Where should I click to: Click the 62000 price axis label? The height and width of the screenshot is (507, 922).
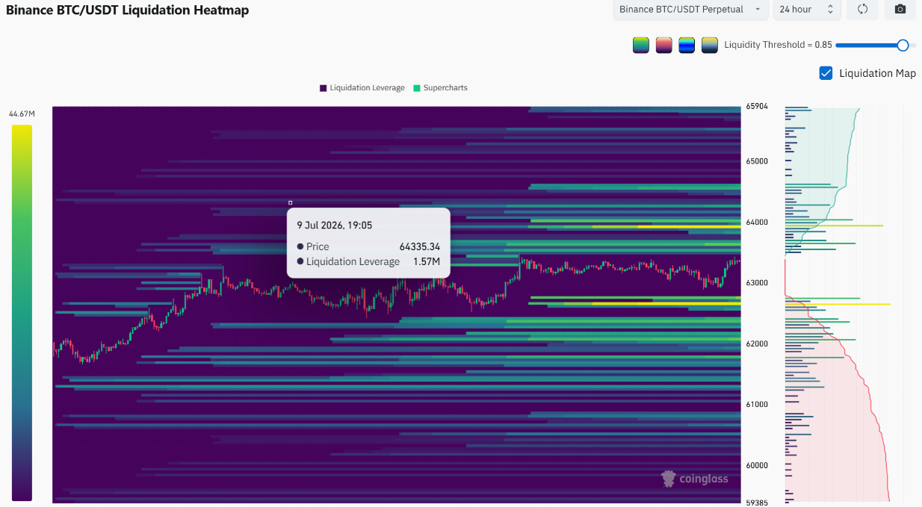click(x=757, y=344)
